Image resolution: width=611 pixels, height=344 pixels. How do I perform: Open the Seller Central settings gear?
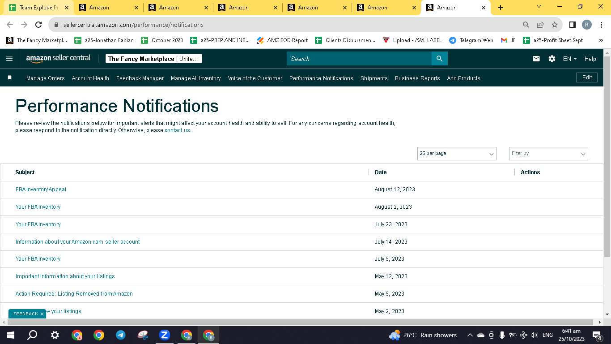[x=552, y=59]
